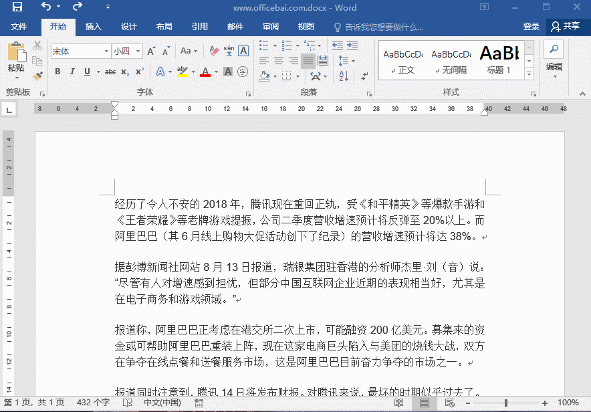Click the macro recording icon in status bar

coord(199,403)
